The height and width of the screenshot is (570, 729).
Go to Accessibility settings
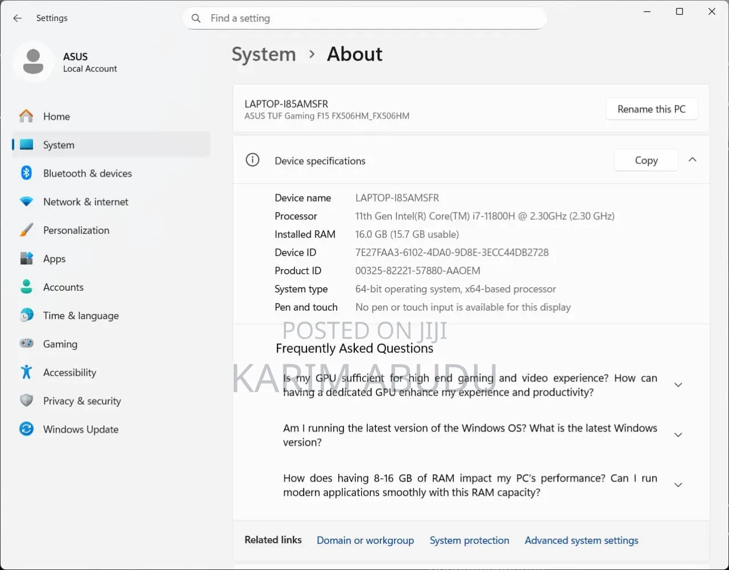(111, 373)
